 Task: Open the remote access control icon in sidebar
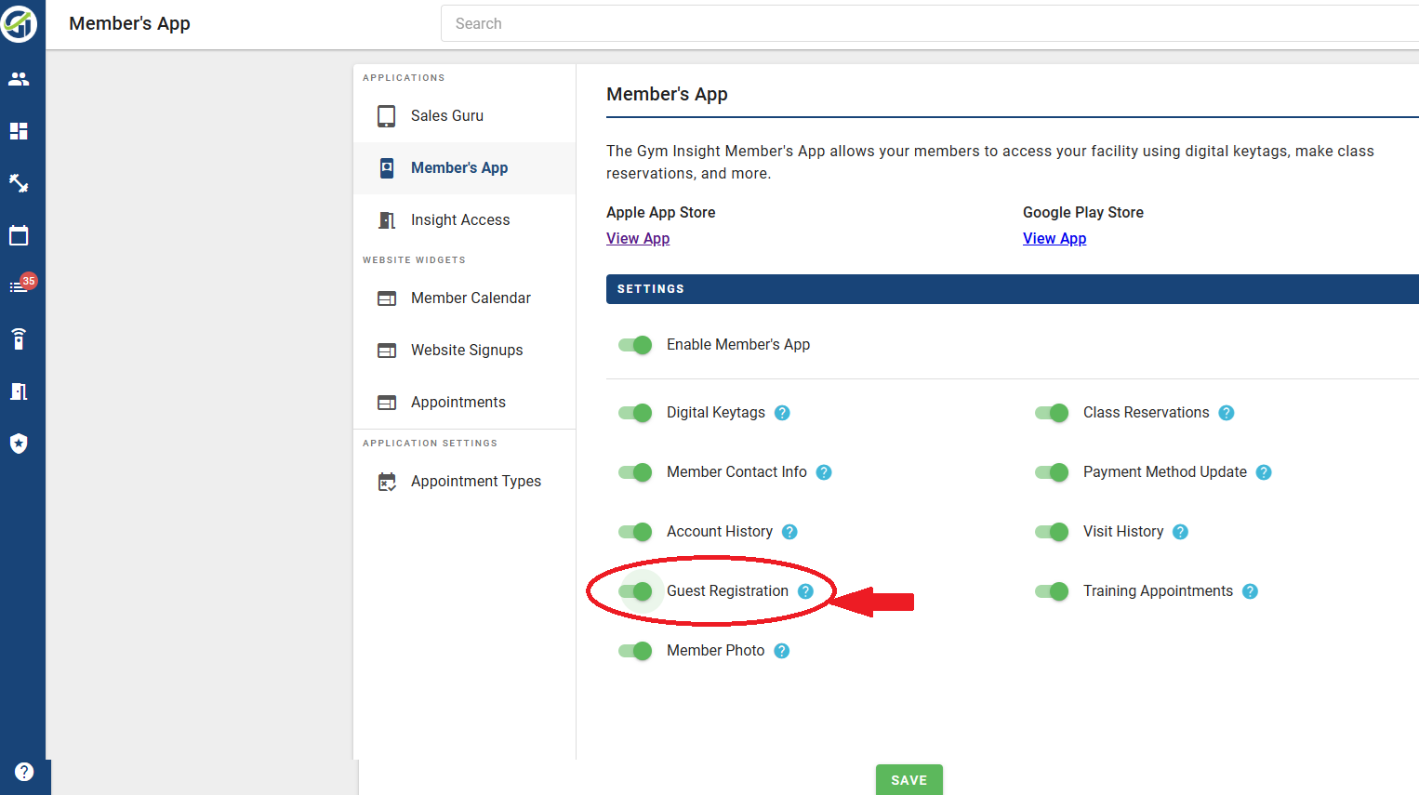coord(19,338)
